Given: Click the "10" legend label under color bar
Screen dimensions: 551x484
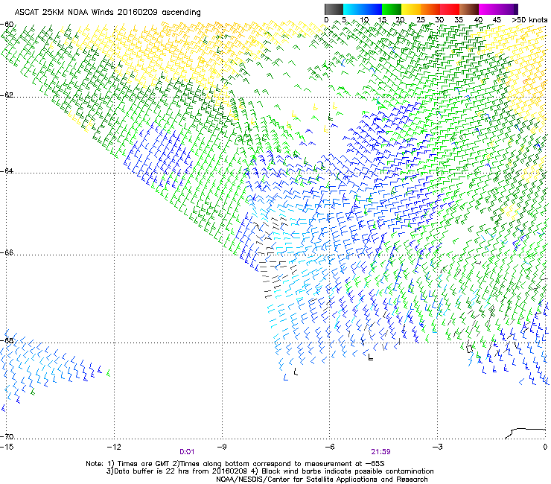Looking at the screenshot, I should coord(364,20).
